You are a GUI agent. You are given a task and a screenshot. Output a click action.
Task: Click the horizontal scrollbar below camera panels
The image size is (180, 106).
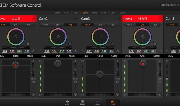(x=50, y=98)
